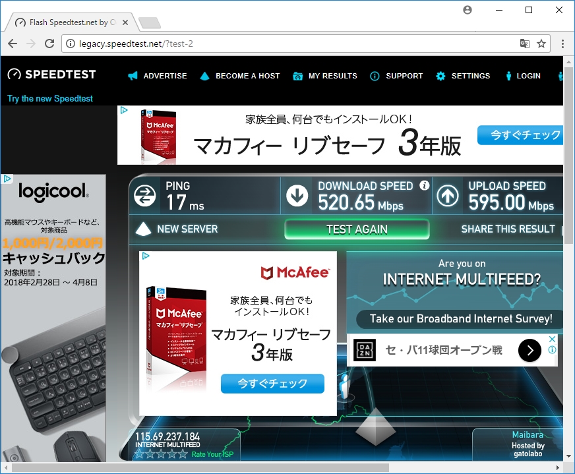Open the SETTINGS menu item
This screenshot has width=575, height=474.
(x=471, y=76)
